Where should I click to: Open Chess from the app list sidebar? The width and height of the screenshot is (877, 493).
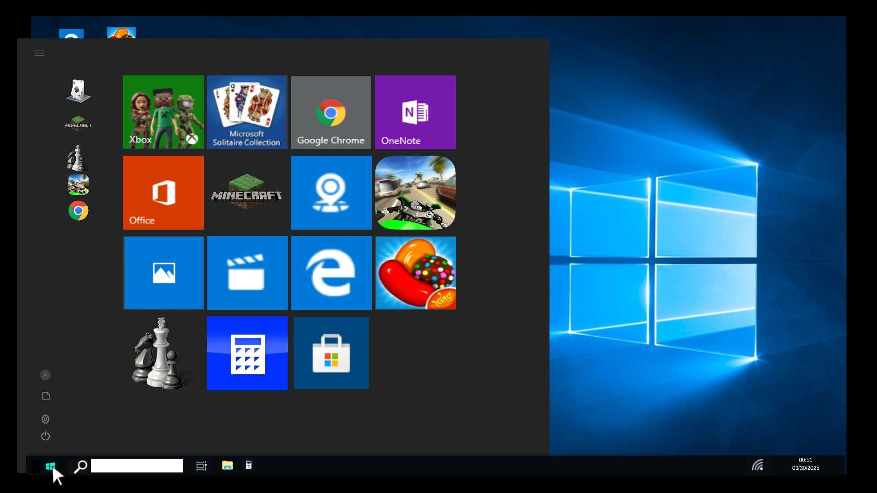[77, 158]
